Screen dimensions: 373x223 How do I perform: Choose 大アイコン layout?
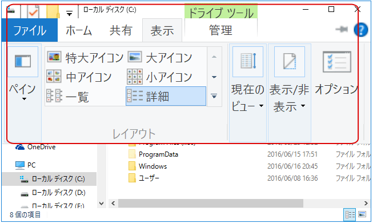(160, 58)
